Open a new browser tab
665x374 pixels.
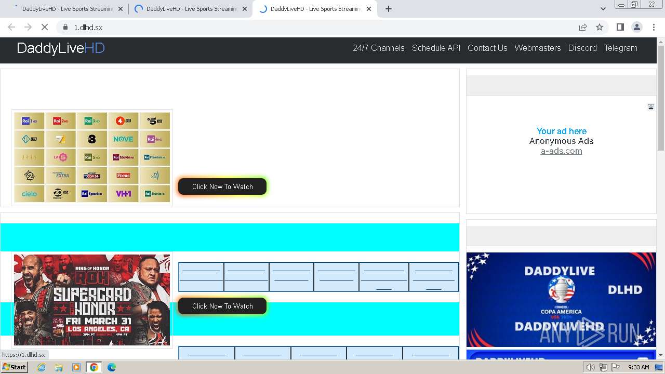389,9
